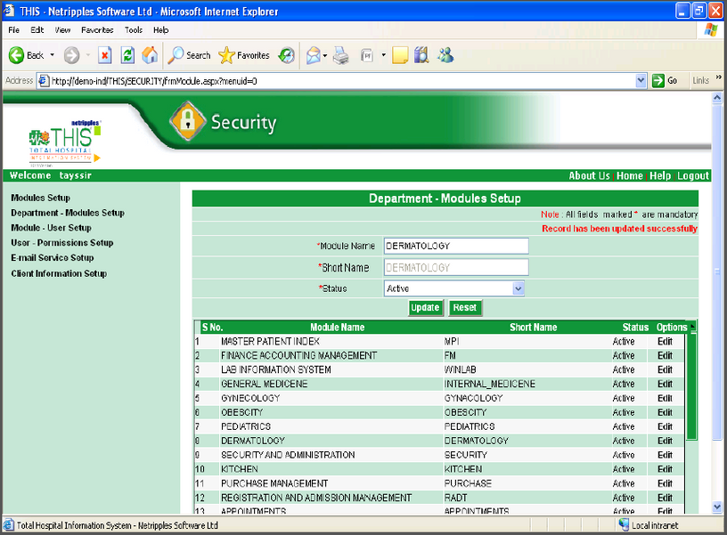Open the Edit icon dropdown arrow
727x535 pixels.
(383, 55)
